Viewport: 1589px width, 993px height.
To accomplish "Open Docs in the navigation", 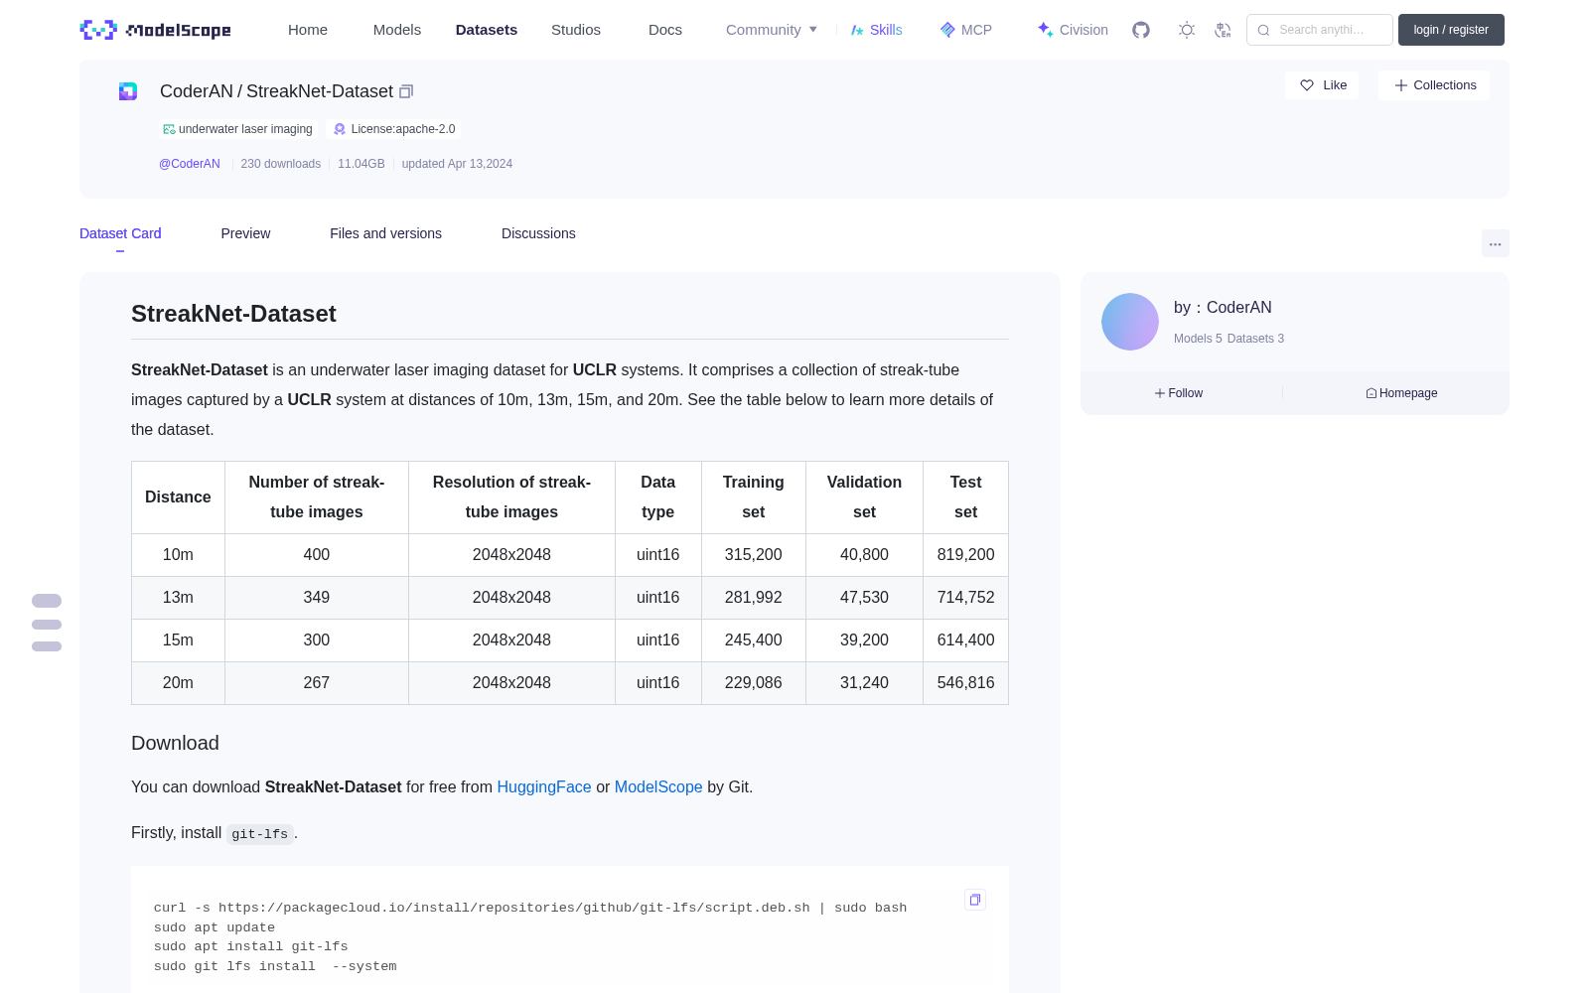I will [x=665, y=30].
